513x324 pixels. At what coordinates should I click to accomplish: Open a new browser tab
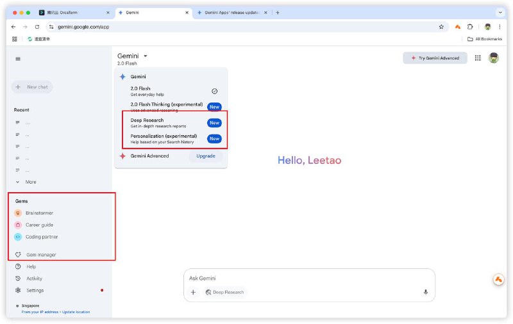point(278,13)
